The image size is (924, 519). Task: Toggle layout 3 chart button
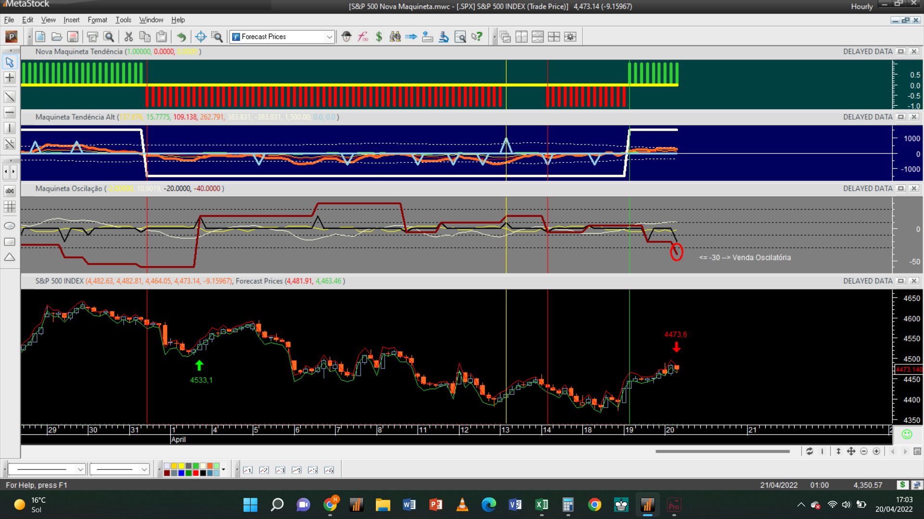pyautogui.click(x=280, y=470)
